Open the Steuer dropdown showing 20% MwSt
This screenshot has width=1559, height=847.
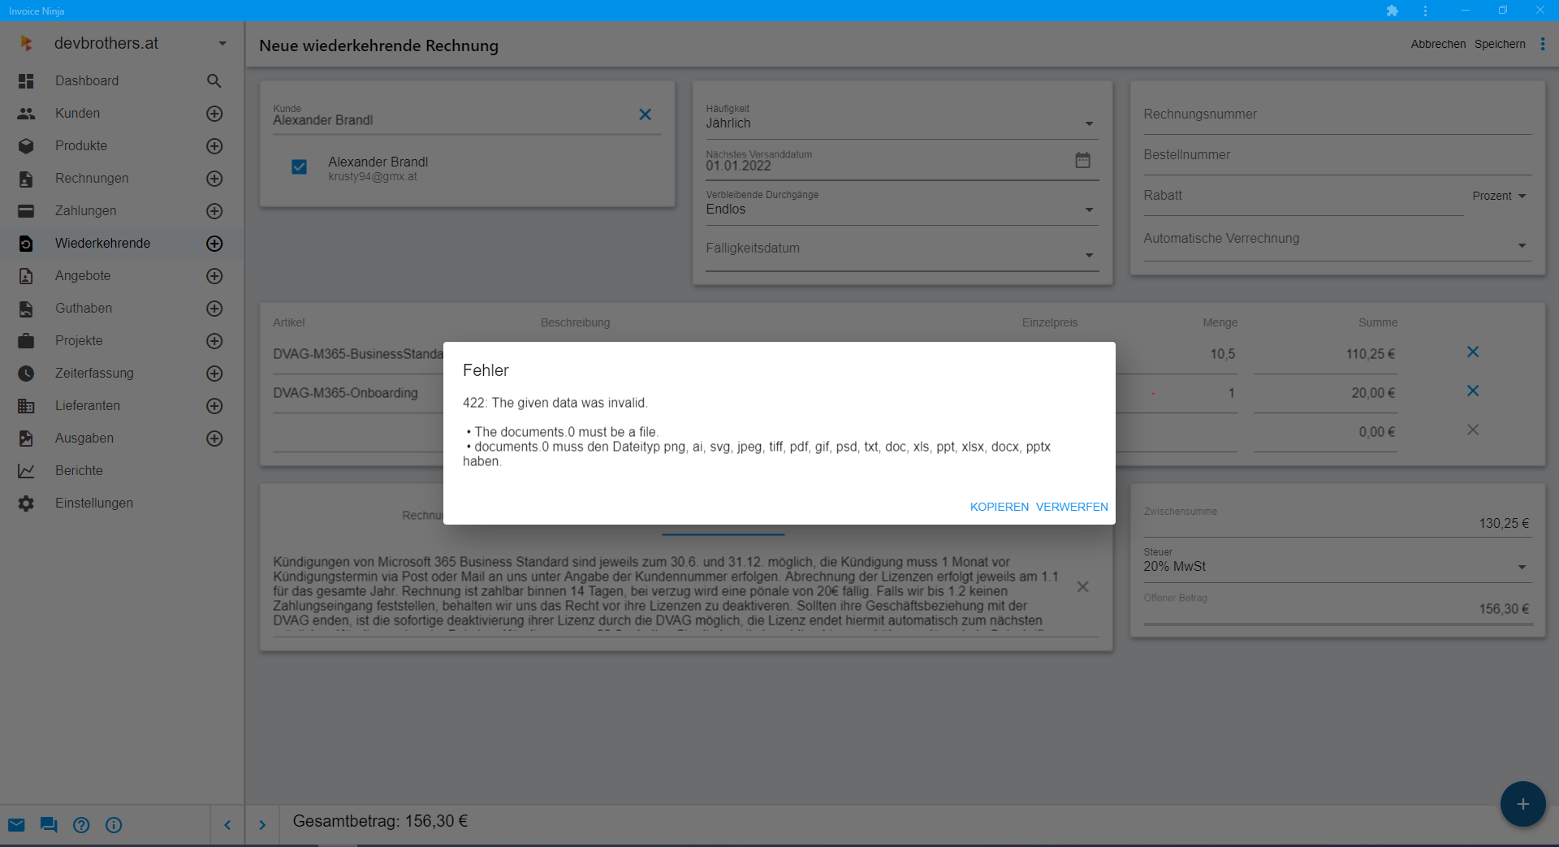click(x=1520, y=566)
